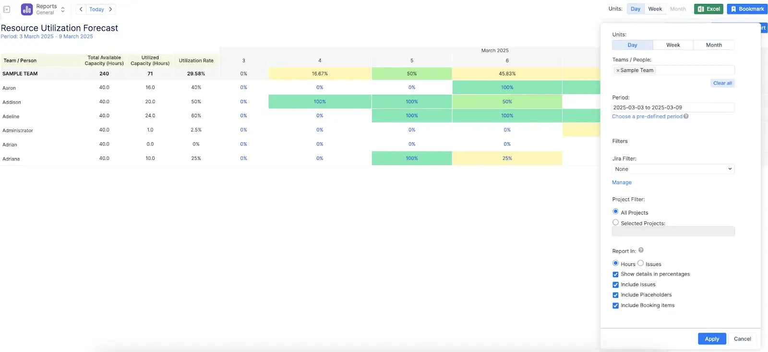Click the Period date range field

(x=672, y=107)
